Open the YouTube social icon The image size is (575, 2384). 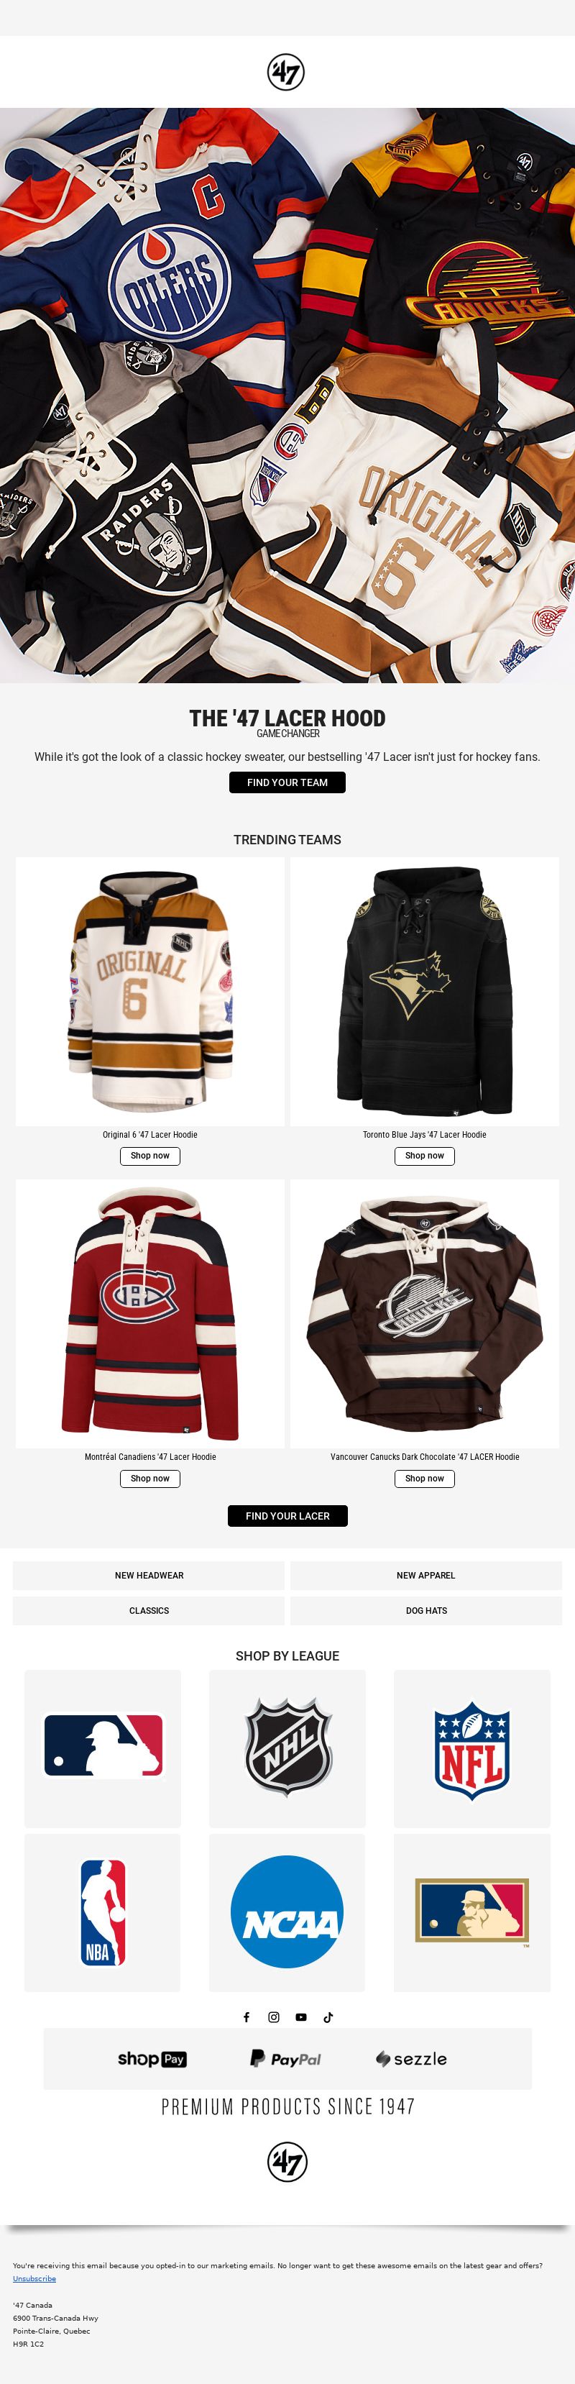tap(301, 2017)
